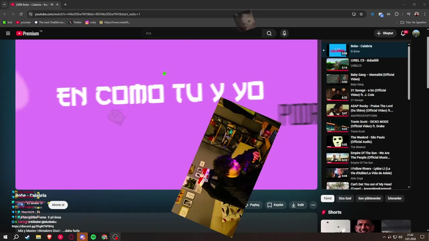Open the Twitter bookmark
Viewport: 429px width, 241px height.
[75, 22]
